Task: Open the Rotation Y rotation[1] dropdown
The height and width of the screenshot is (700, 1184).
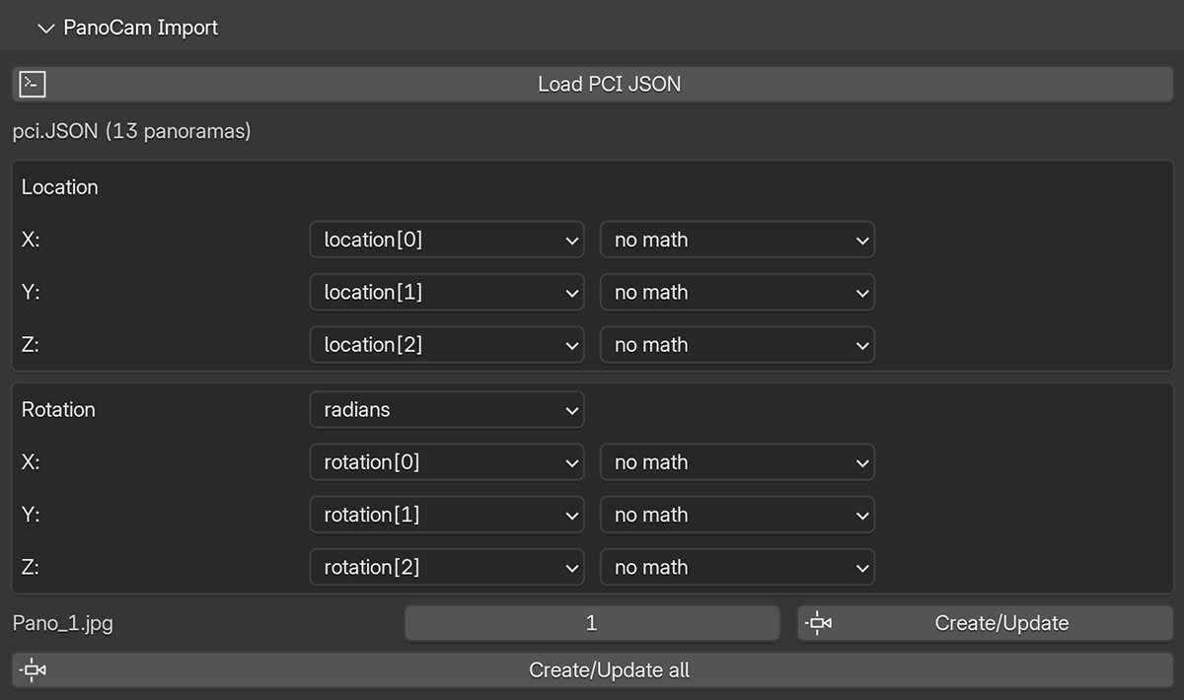Action: tap(447, 515)
